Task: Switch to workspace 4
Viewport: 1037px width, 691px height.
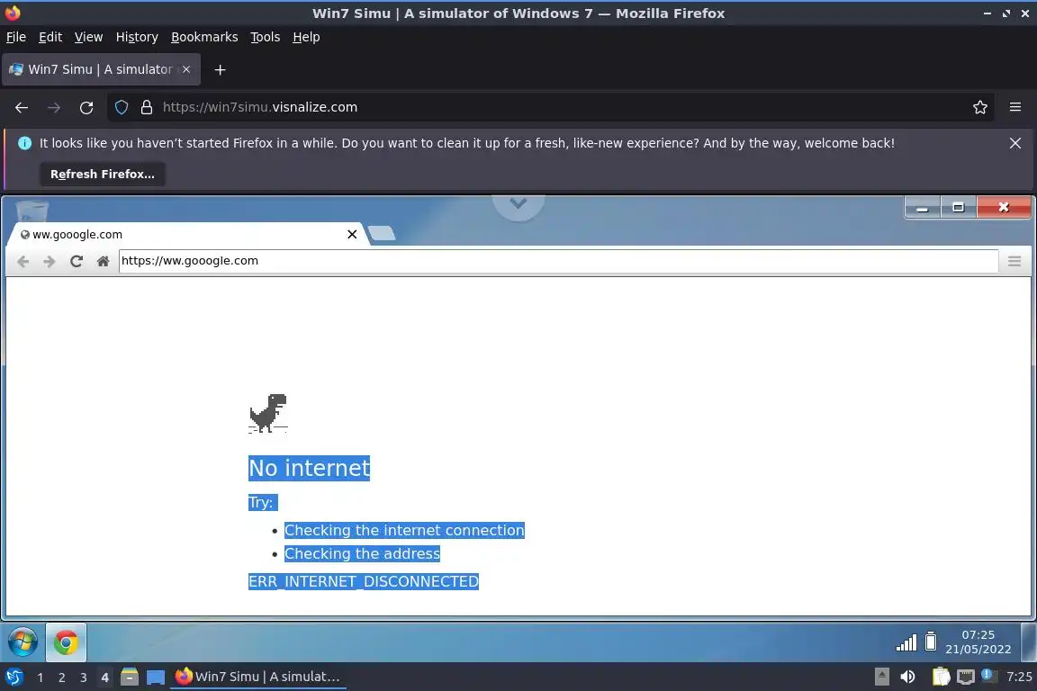Action: click(x=104, y=678)
